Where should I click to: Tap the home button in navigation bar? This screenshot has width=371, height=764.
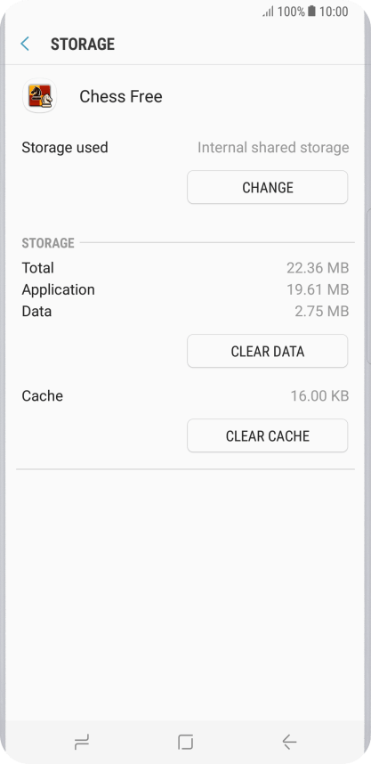coord(185,742)
